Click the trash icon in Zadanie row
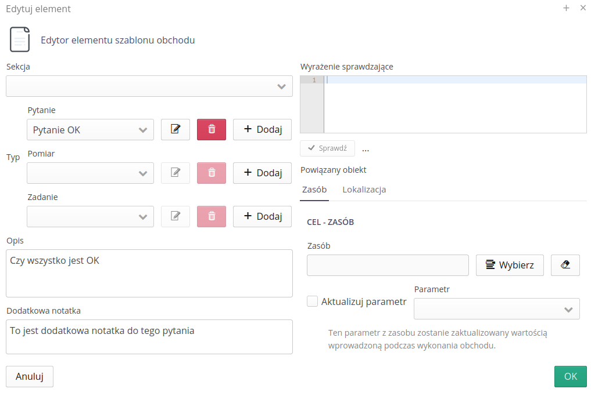This screenshot has width=591, height=396. pyautogui.click(x=212, y=216)
